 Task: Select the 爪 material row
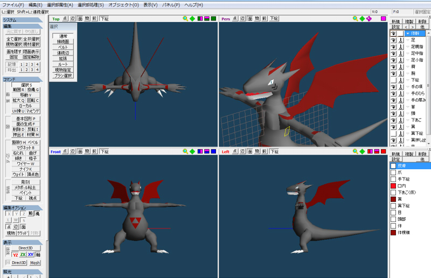(411, 172)
